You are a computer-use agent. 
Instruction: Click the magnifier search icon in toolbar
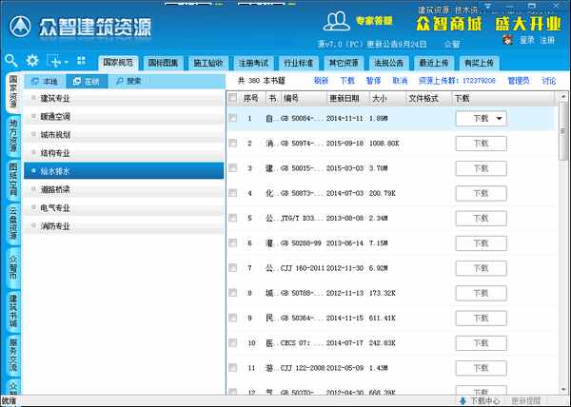[12, 60]
